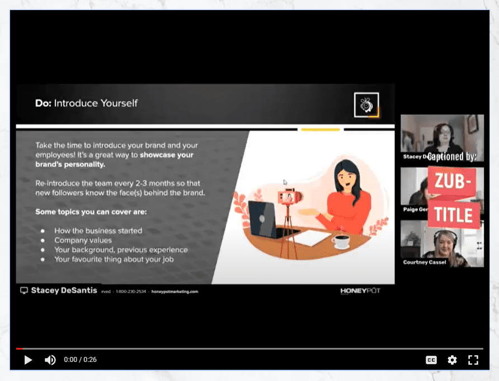
Task: Select Courtney Cassel's webcam thumbnail
Action: (442, 243)
